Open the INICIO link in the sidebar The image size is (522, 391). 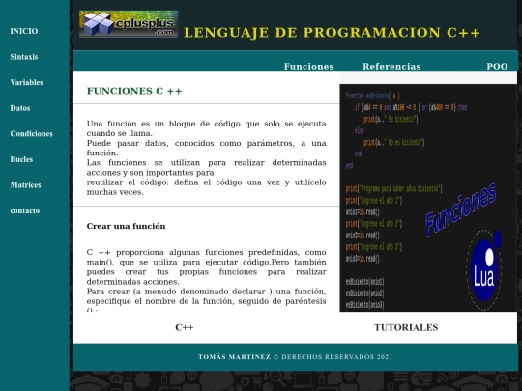tap(24, 31)
